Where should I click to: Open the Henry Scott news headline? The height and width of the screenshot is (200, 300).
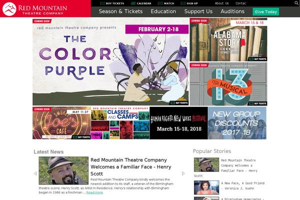(x=131, y=166)
